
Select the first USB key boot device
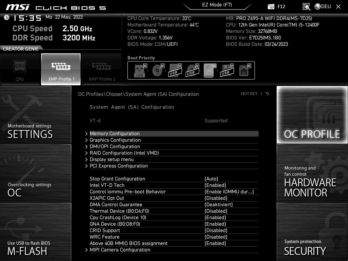point(140,70)
